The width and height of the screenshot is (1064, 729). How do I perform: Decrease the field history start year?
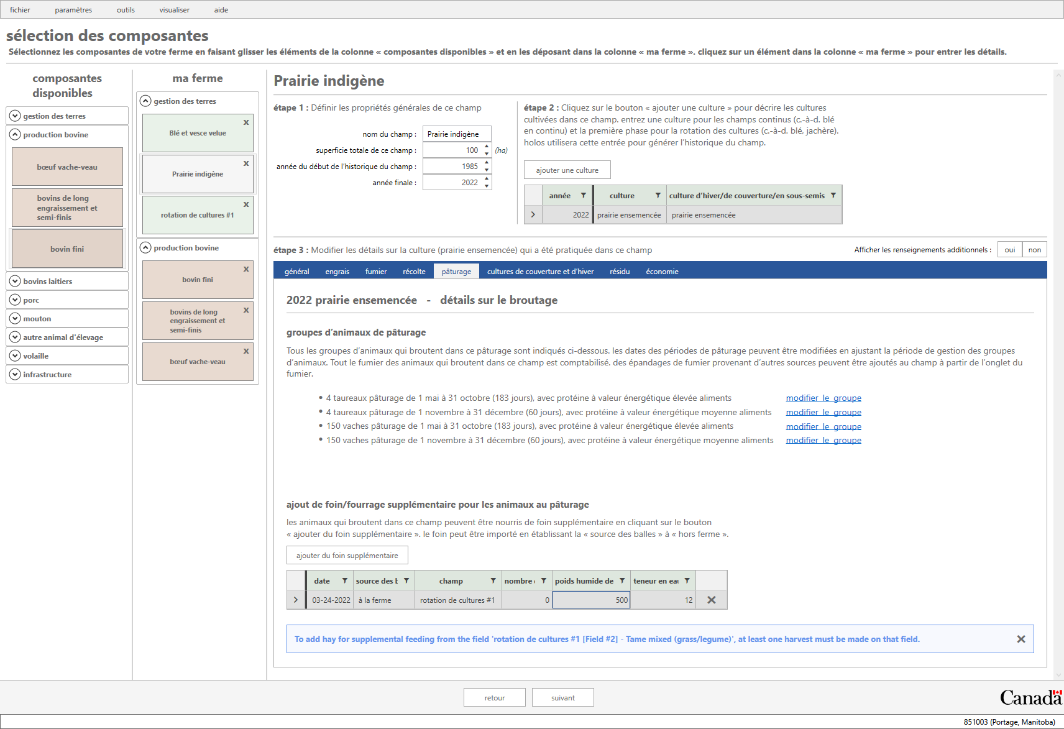point(487,170)
